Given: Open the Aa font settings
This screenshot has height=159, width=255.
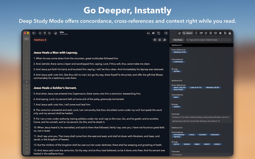Looking at the screenshot, I should (148, 33).
